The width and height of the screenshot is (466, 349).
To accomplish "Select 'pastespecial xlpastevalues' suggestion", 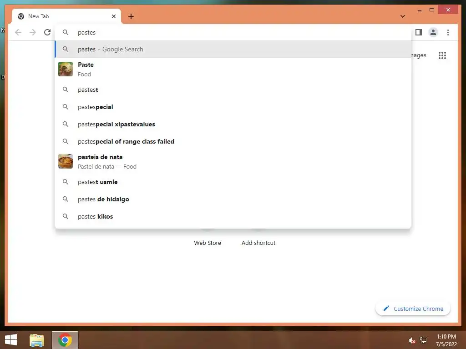I will (233, 124).
